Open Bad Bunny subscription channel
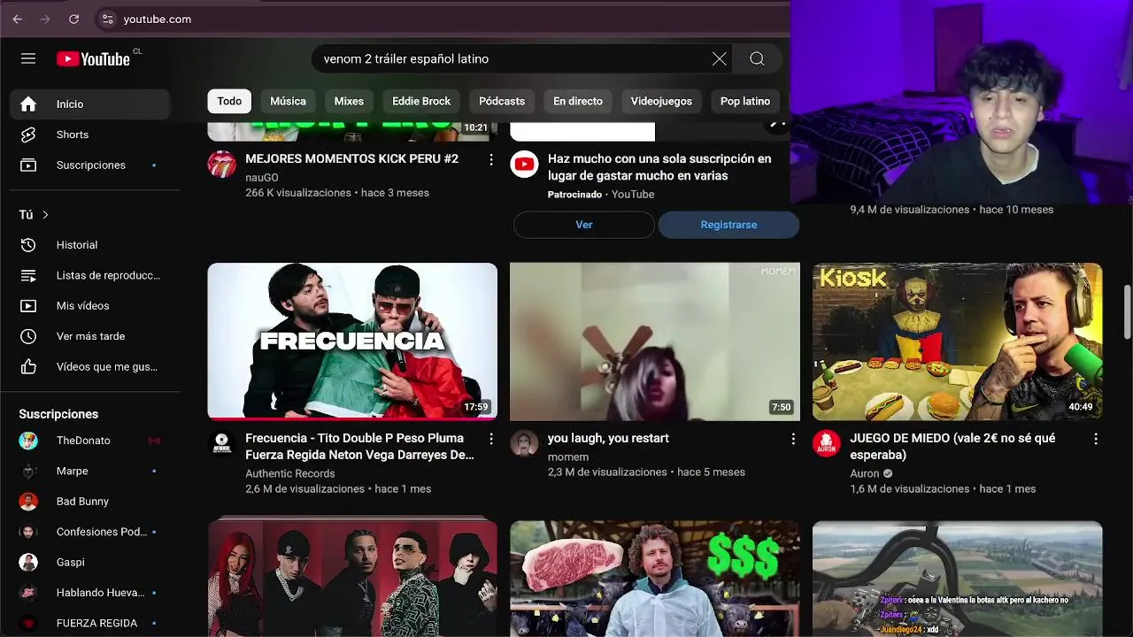The width and height of the screenshot is (1133, 637). (89, 501)
